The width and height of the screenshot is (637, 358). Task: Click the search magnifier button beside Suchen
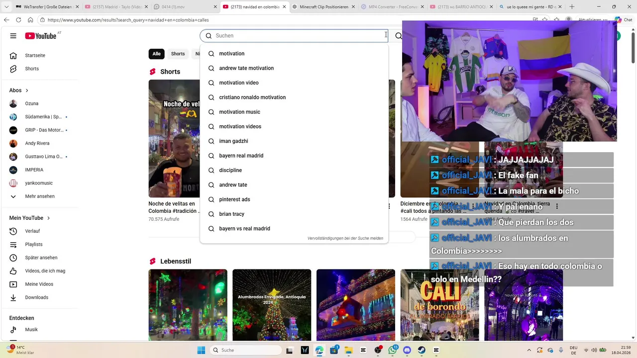pyautogui.click(x=398, y=36)
